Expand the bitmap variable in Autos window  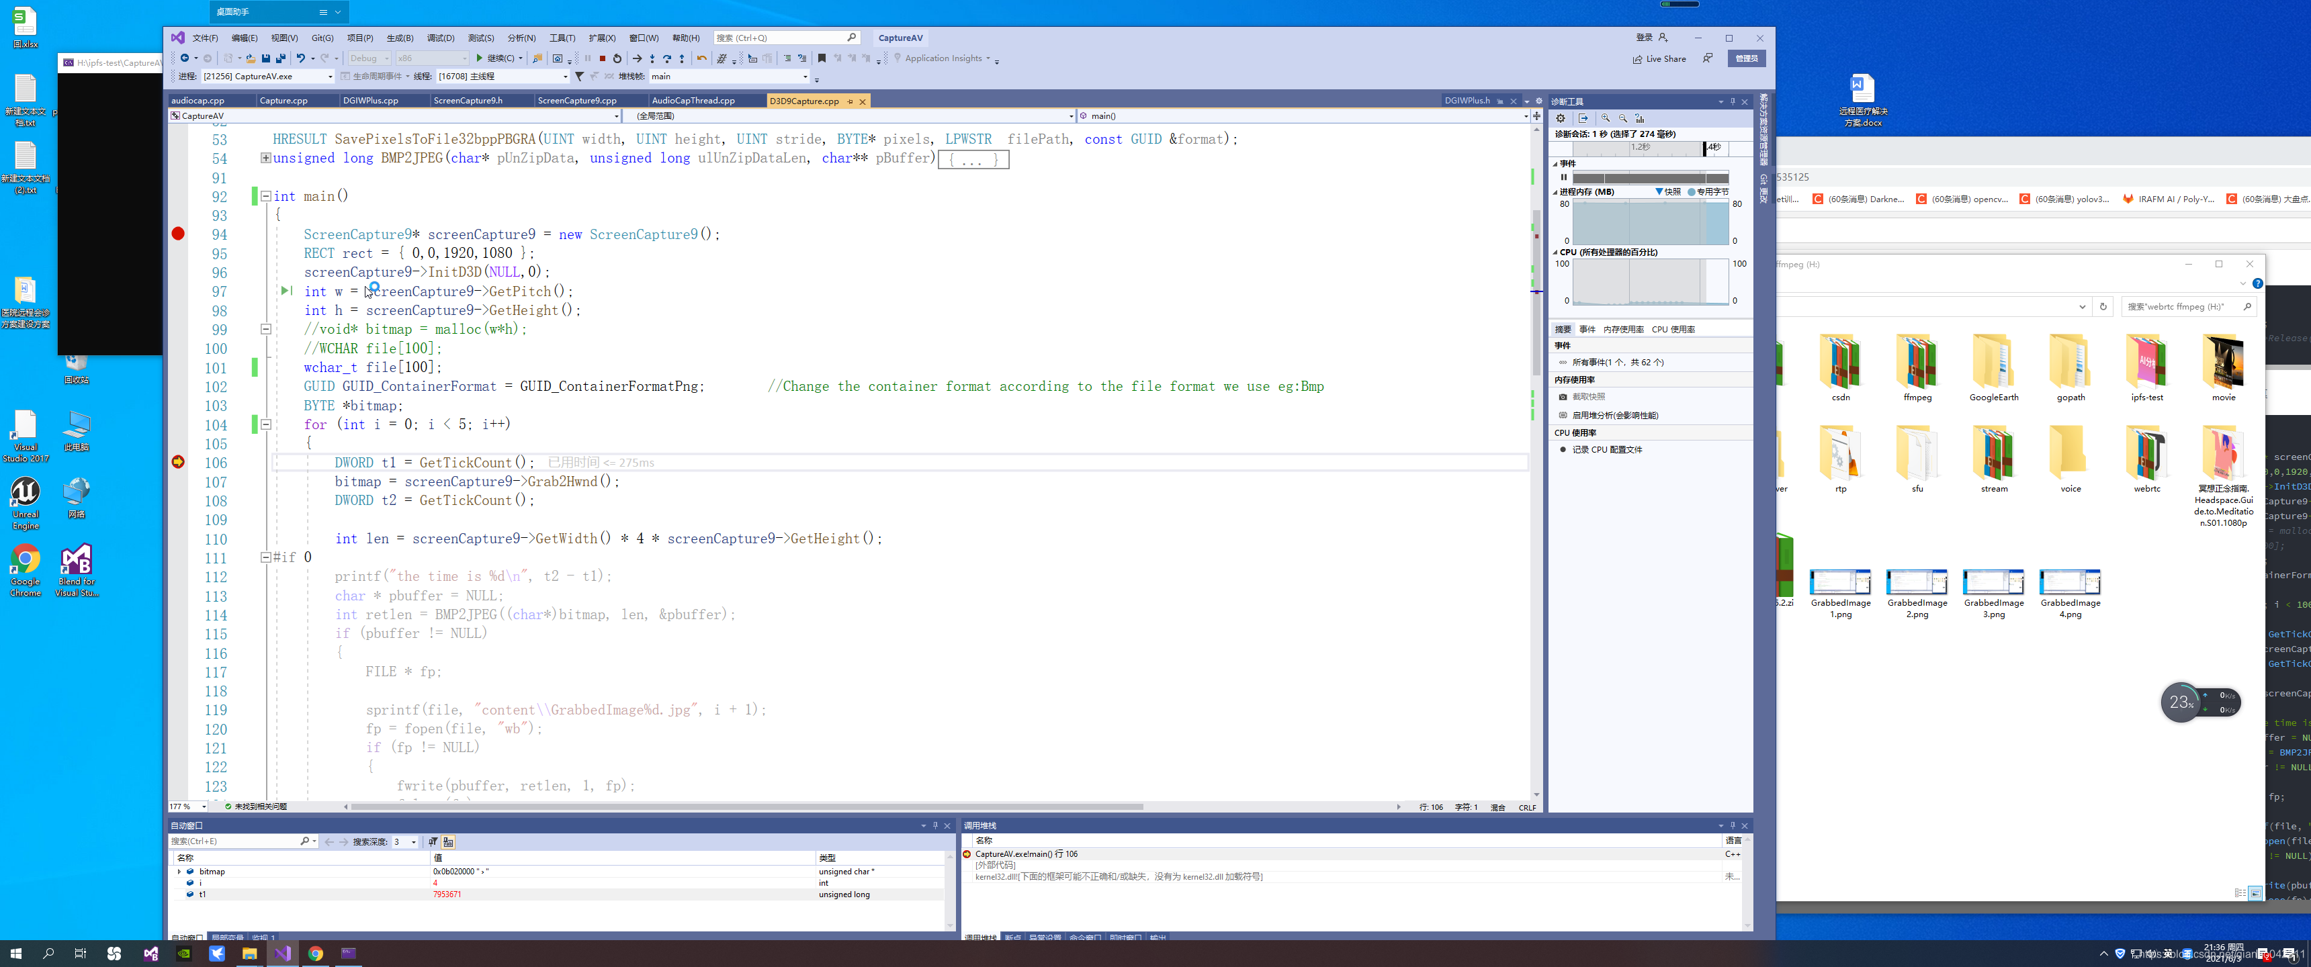(x=179, y=872)
